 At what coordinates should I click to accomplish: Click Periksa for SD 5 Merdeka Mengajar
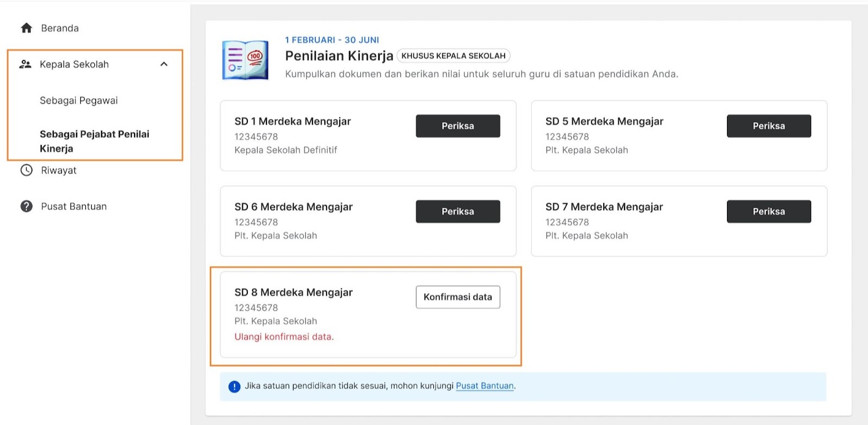point(769,126)
